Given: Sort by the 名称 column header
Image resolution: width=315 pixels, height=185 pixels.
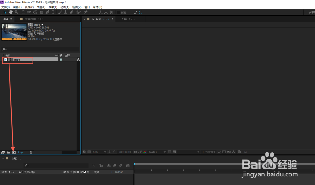Looking at the screenshot, I should coord(8,55).
